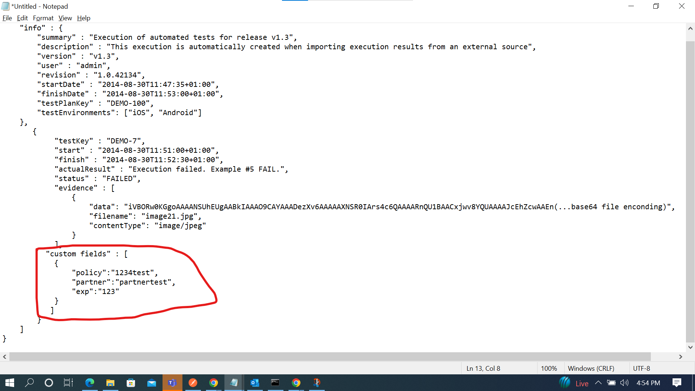Open the Help menu
Image resolution: width=695 pixels, height=391 pixels.
[x=84, y=18]
